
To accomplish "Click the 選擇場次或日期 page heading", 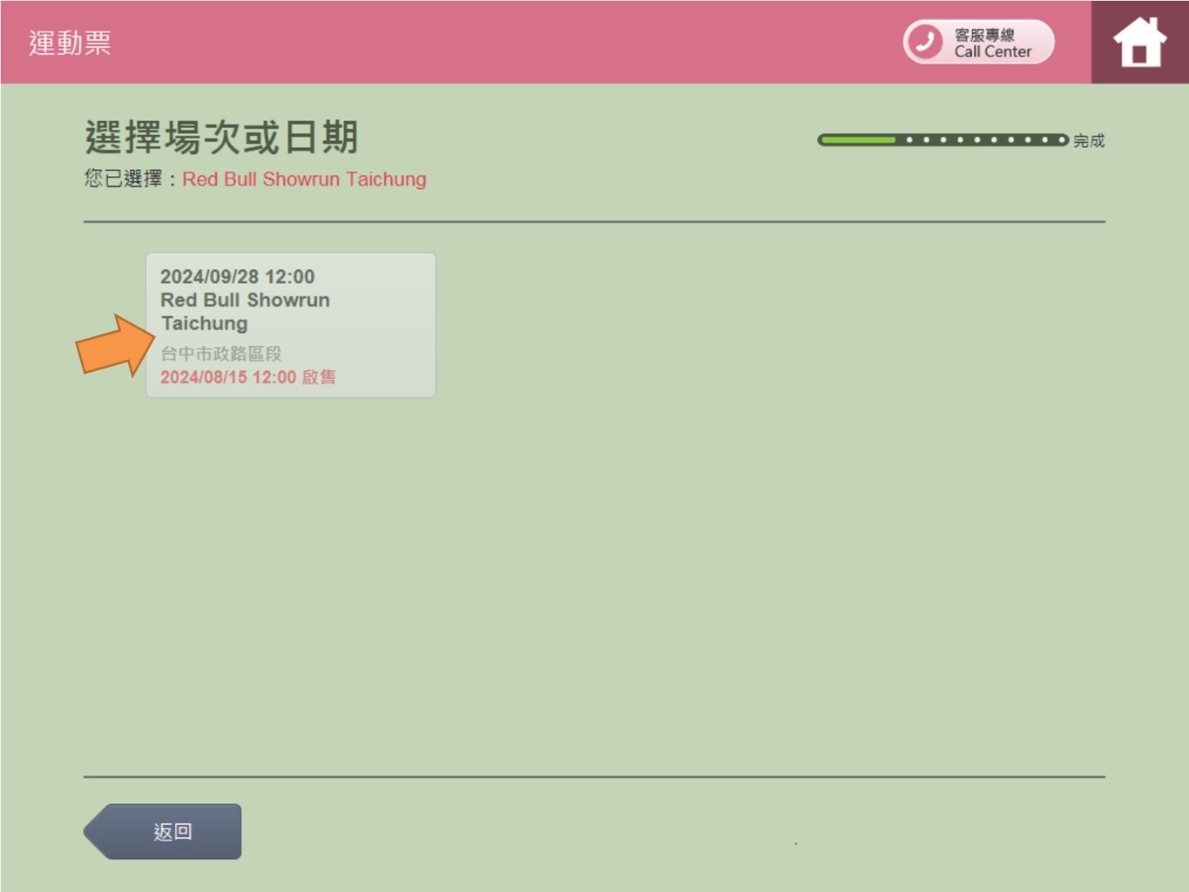I will click(x=221, y=138).
